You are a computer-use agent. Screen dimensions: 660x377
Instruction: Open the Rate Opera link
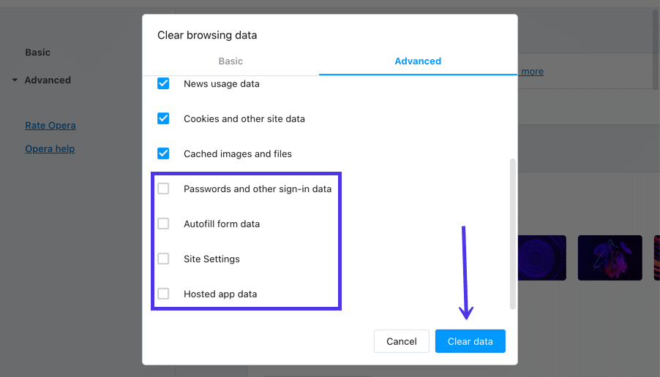click(x=50, y=126)
